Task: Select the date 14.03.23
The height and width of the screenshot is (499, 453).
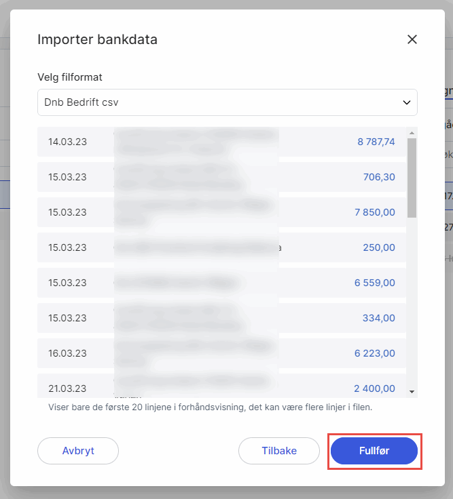Action: [67, 142]
